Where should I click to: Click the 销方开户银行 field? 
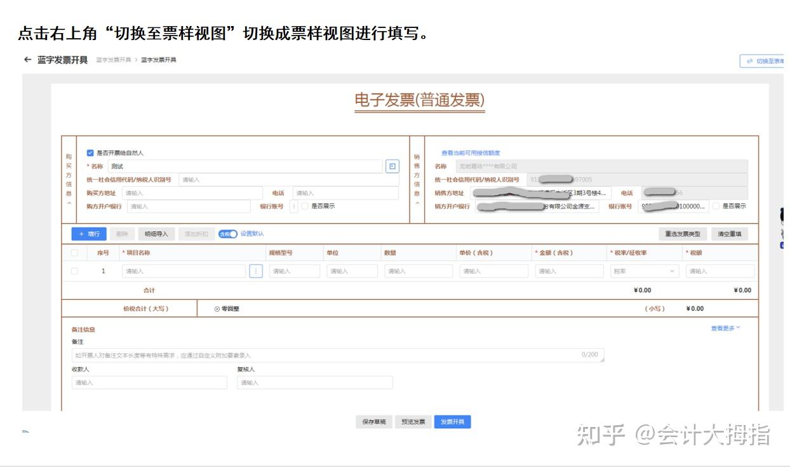point(537,206)
